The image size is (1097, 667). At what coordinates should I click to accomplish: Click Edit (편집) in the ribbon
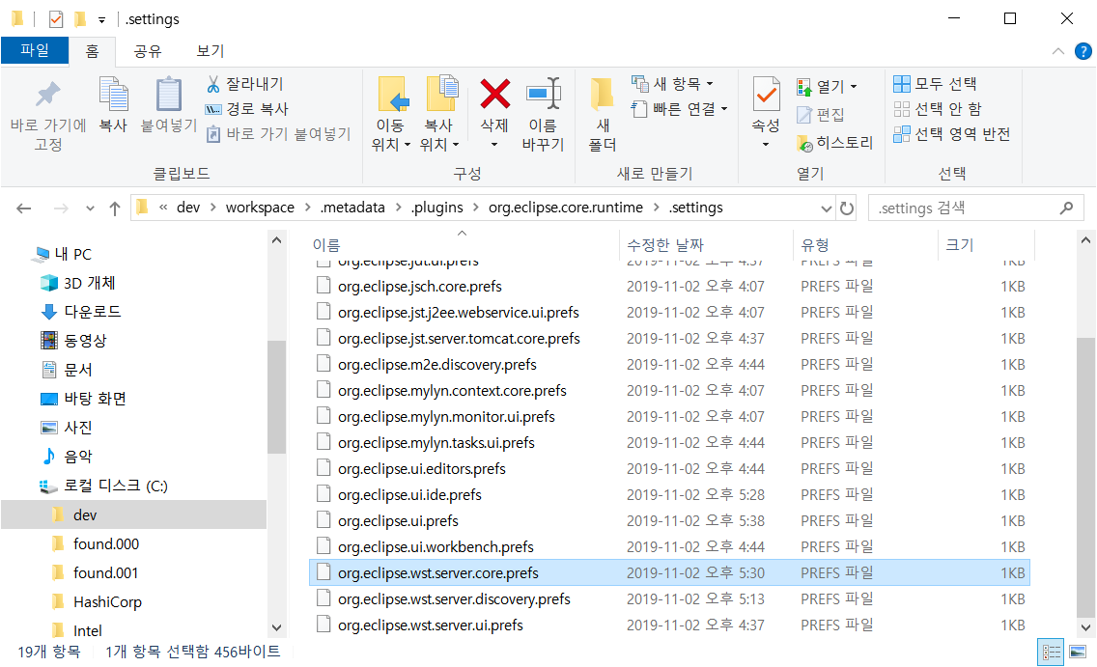click(821, 114)
